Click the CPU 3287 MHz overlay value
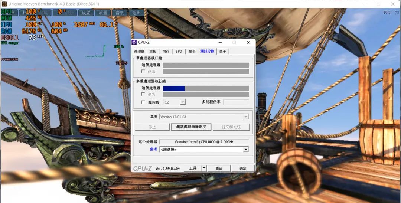 click(84, 24)
